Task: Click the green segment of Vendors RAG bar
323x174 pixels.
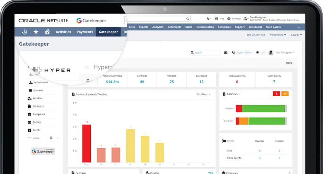Action: [264, 109]
